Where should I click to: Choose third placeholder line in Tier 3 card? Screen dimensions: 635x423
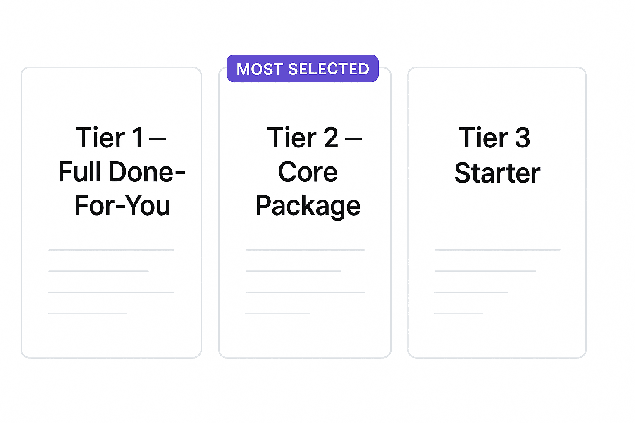tap(471, 292)
